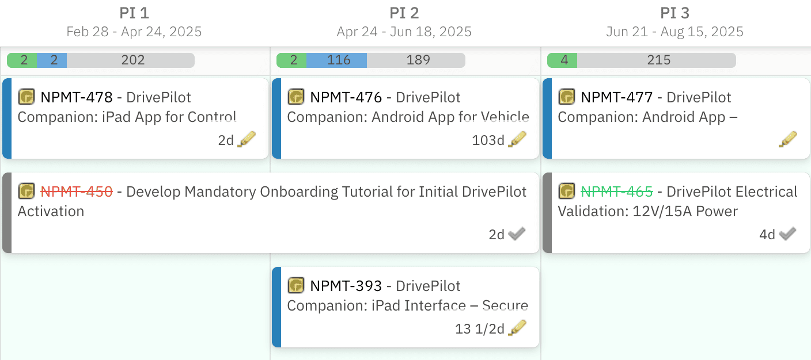Click the gray 202 segment in PI 1 bar
Image resolution: width=811 pixels, height=360 pixels.
click(131, 60)
